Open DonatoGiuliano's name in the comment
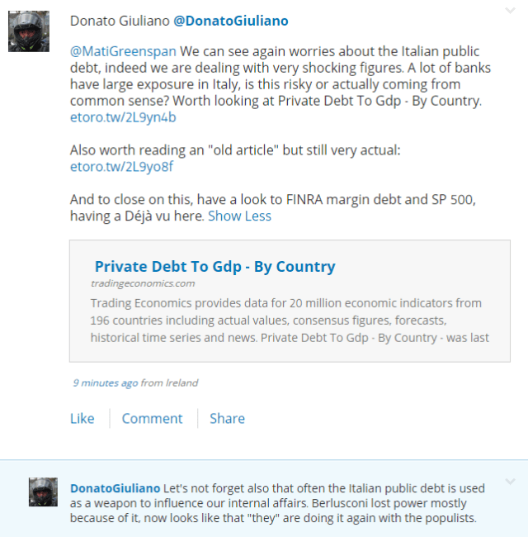 click(x=115, y=488)
